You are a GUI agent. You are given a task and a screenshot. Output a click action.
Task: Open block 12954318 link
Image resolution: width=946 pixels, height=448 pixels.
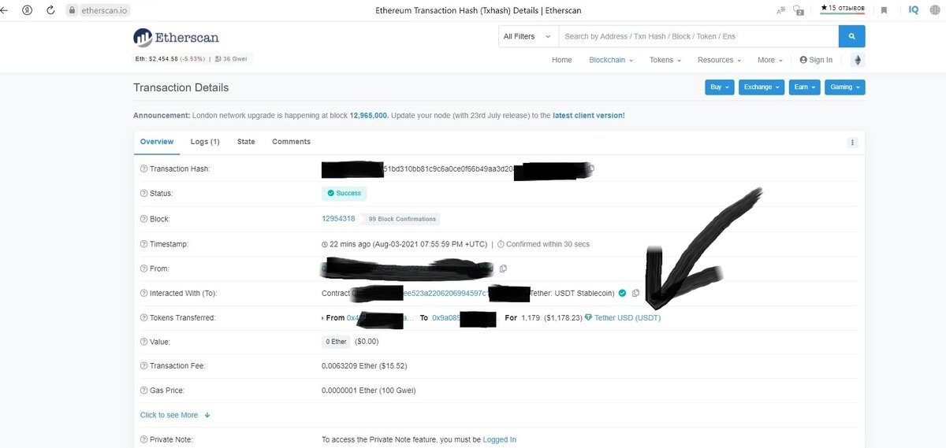338,219
